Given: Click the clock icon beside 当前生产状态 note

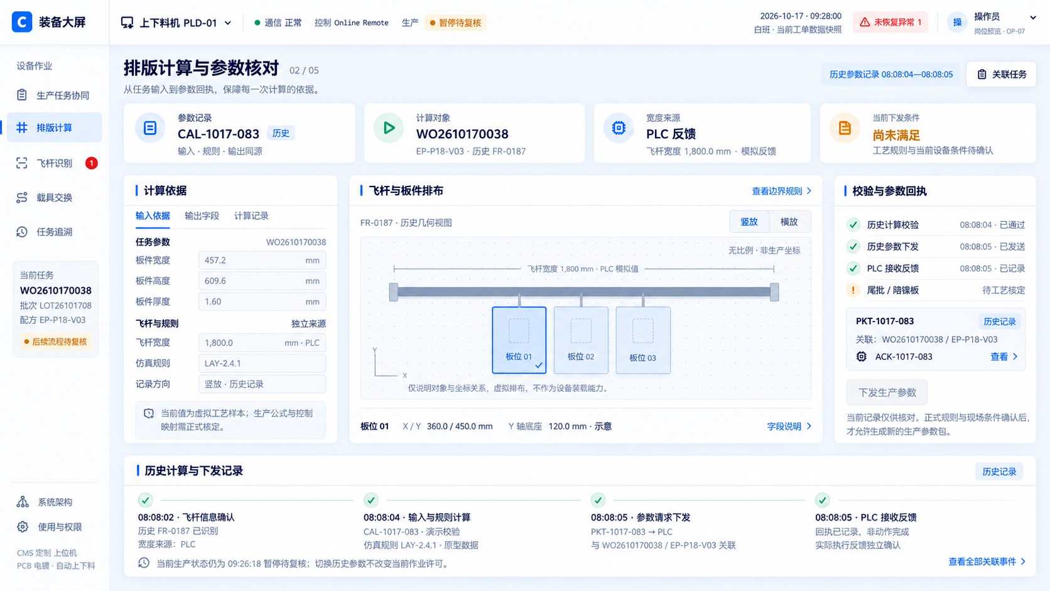Looking at the screenshot, I should click(144, 563).
